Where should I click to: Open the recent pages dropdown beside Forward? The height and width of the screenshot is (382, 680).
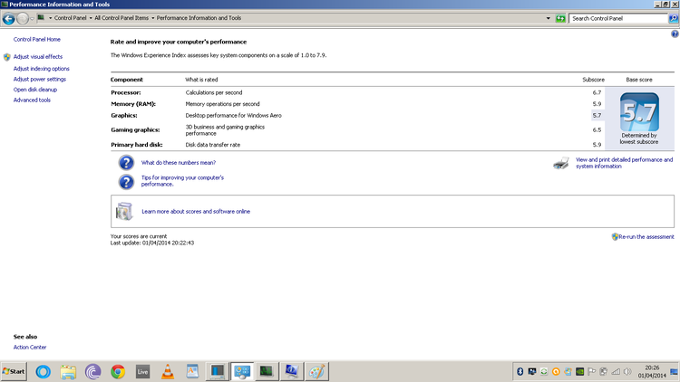[x=32, y=19]
